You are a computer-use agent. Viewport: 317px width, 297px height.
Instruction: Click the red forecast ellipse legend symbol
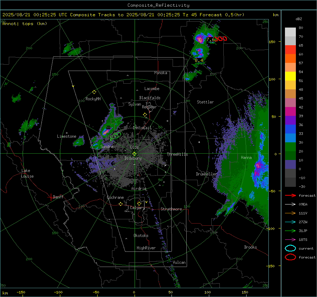(x=290, y=257)
